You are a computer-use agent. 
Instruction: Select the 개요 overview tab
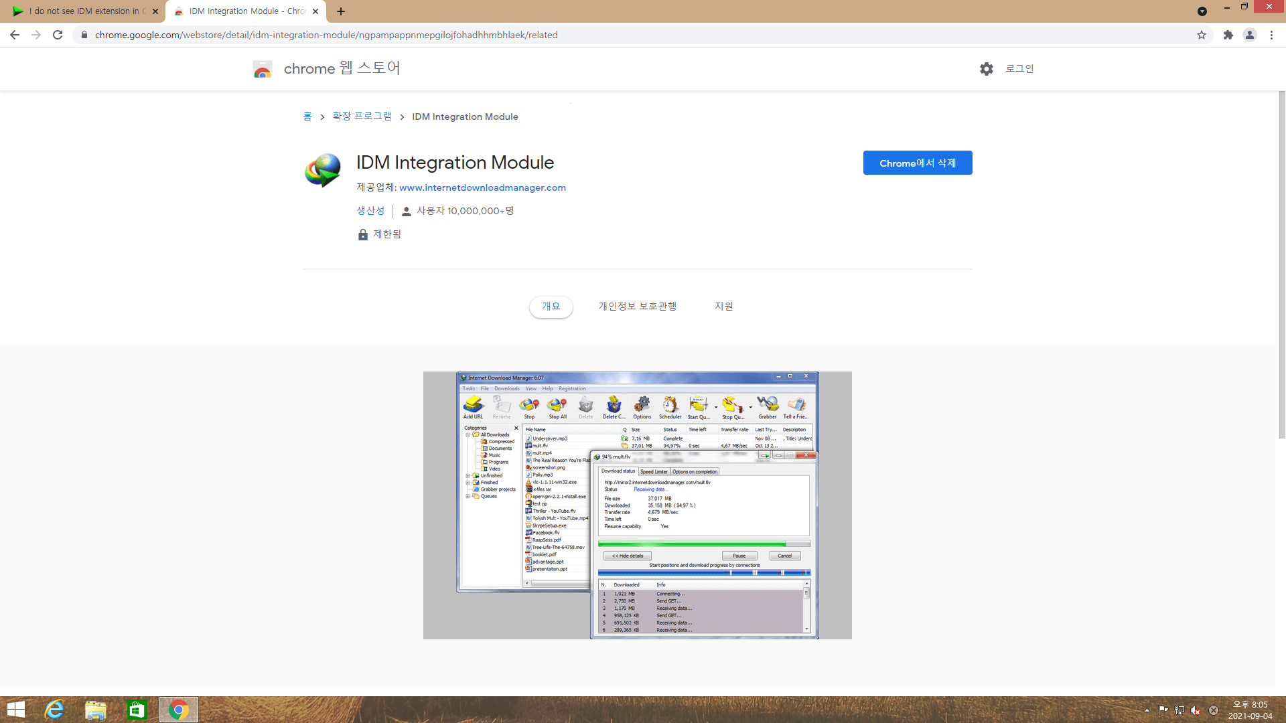click(x=551, y=306)
